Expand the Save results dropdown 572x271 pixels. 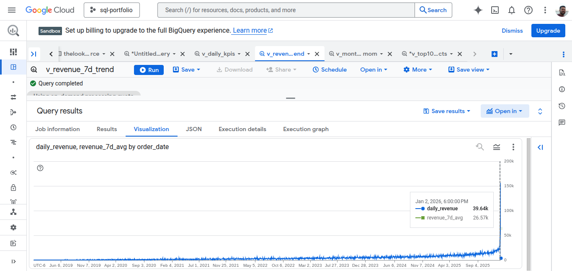(x=447, y=111)
